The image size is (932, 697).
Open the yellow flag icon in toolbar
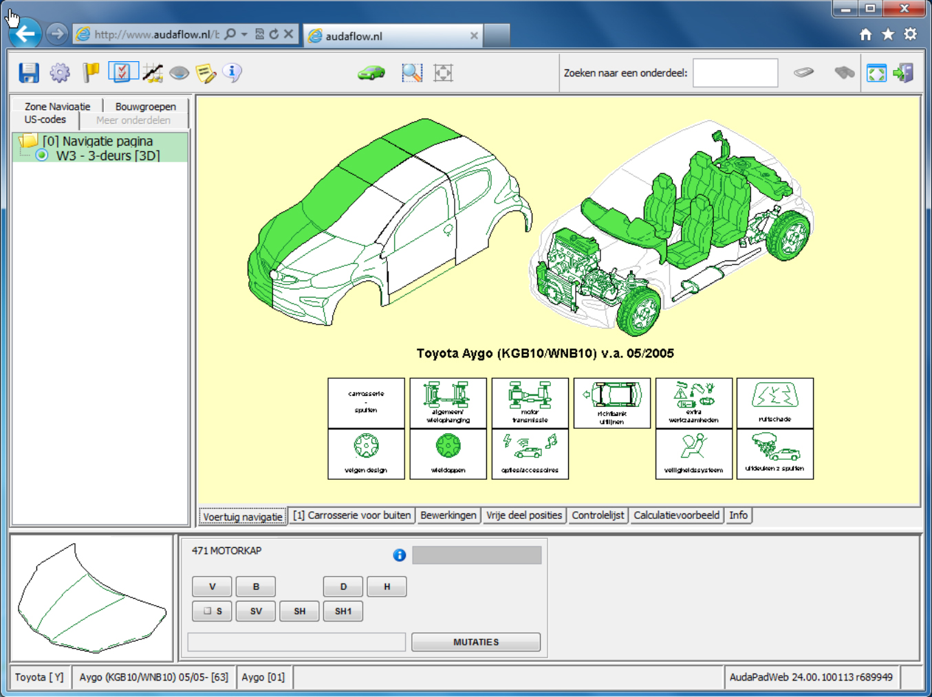click(91, 72)
